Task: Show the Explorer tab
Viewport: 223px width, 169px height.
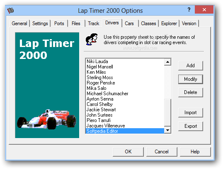Action: pos(169,23)
